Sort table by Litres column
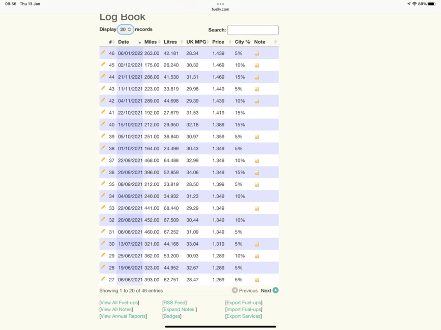 pos(173,42)
